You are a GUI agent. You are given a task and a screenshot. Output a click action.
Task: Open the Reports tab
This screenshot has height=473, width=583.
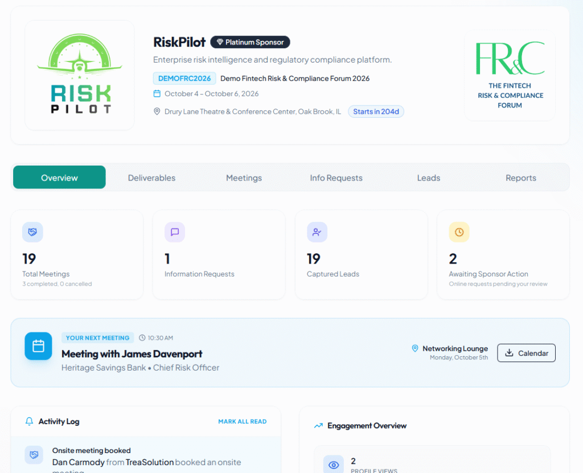[520, 178]
